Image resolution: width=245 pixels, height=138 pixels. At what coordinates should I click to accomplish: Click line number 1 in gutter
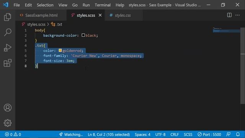26,30
